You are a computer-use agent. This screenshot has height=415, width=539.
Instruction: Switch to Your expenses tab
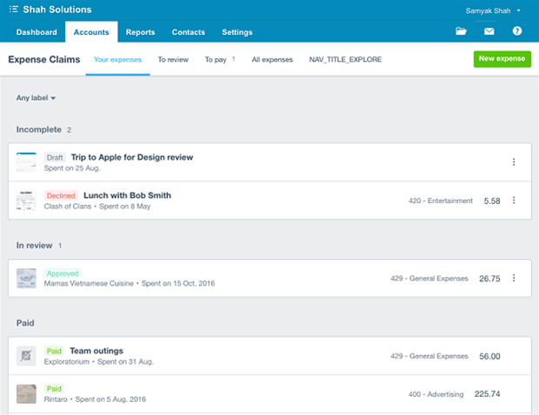point(117,59)
